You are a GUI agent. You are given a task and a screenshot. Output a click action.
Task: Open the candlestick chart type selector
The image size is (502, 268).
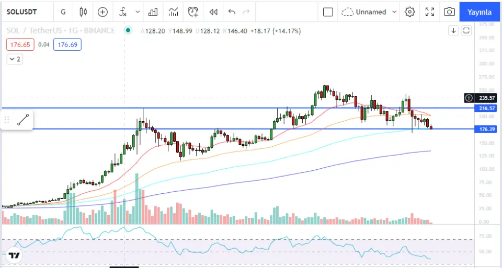click(x=83, y=11)
